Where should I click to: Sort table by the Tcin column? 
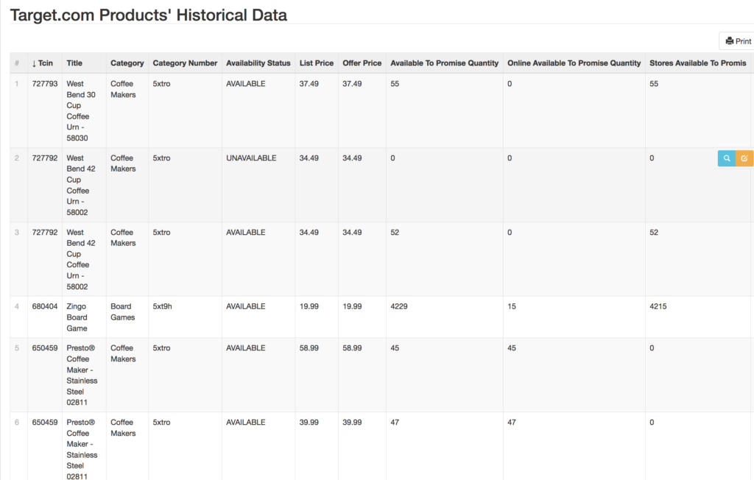pos(43,63)
